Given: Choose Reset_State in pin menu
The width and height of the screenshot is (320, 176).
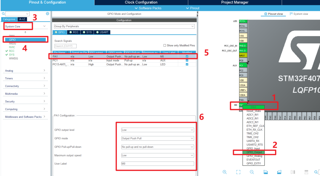Looking at the screenshot, I should click(254, 111).
